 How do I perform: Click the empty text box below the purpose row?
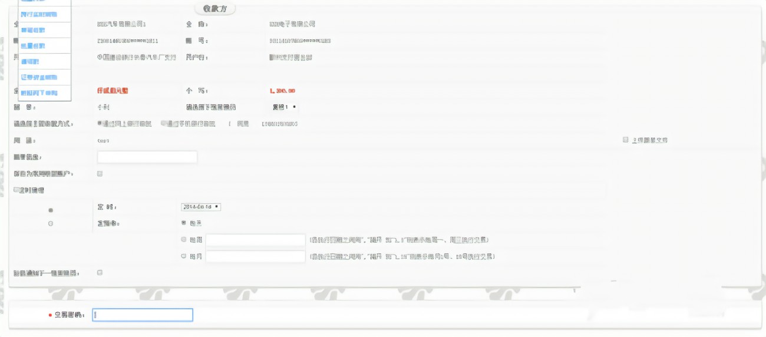tap(147, 157)
